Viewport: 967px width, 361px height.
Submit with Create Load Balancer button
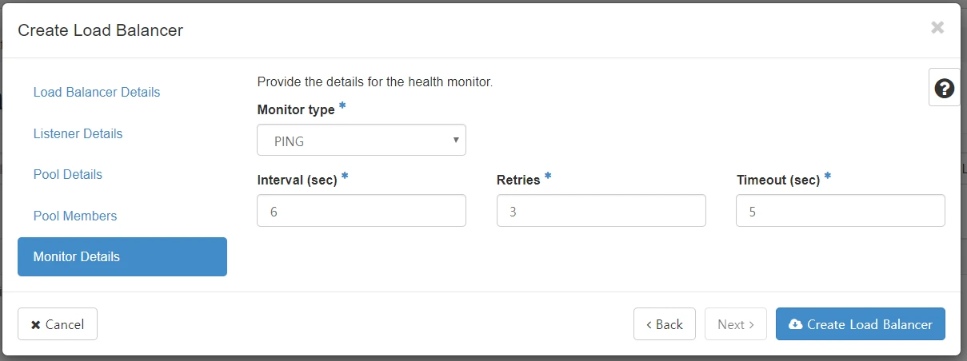[x=860, y=324]
